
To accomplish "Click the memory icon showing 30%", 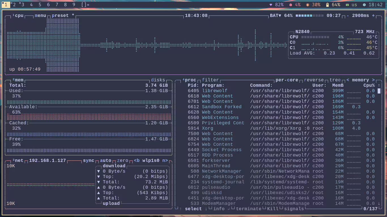I will (308, 5).
